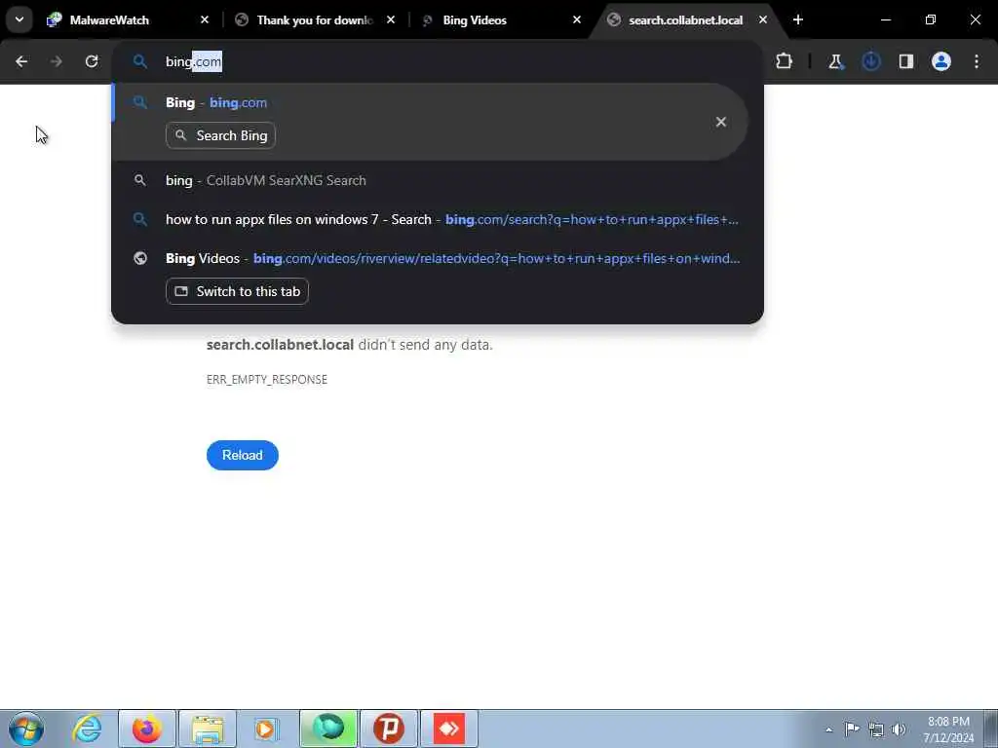
Task: Open AnyDesk red icon in taskbar
Action: tap(449, 729)
